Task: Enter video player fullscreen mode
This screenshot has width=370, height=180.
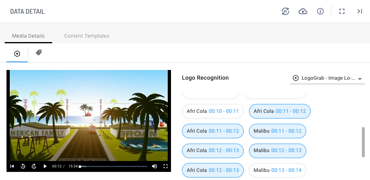Action: click(165, 166)
